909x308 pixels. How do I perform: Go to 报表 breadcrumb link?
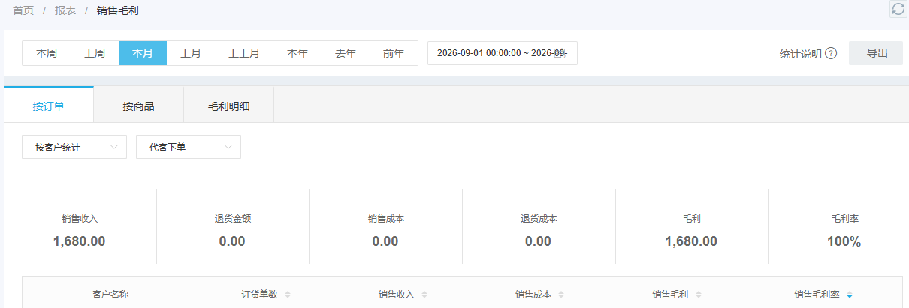65,11
